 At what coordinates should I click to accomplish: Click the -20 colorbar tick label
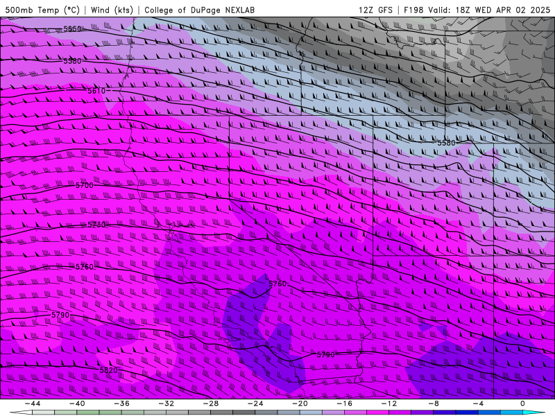tap(300, 404)
